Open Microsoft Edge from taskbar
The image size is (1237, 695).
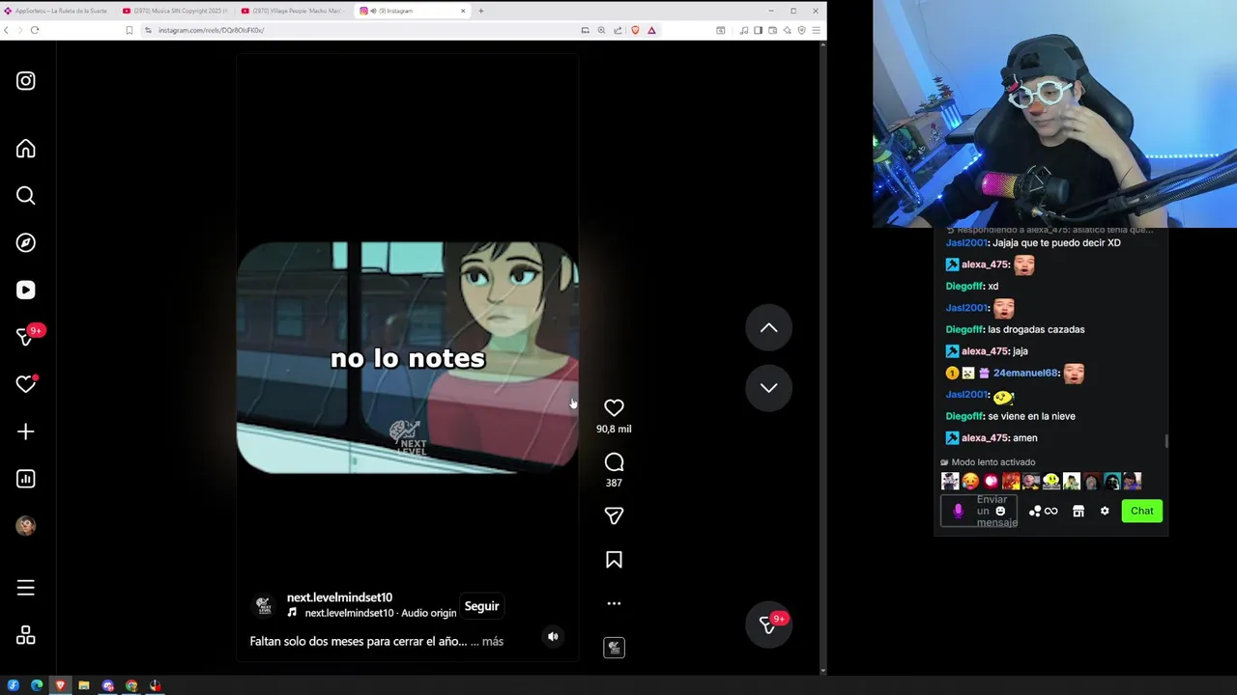[x=37, y=685]
